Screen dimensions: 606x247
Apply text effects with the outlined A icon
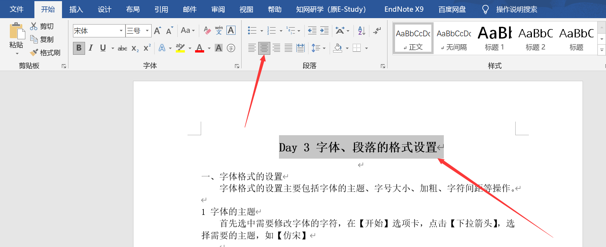162,48
